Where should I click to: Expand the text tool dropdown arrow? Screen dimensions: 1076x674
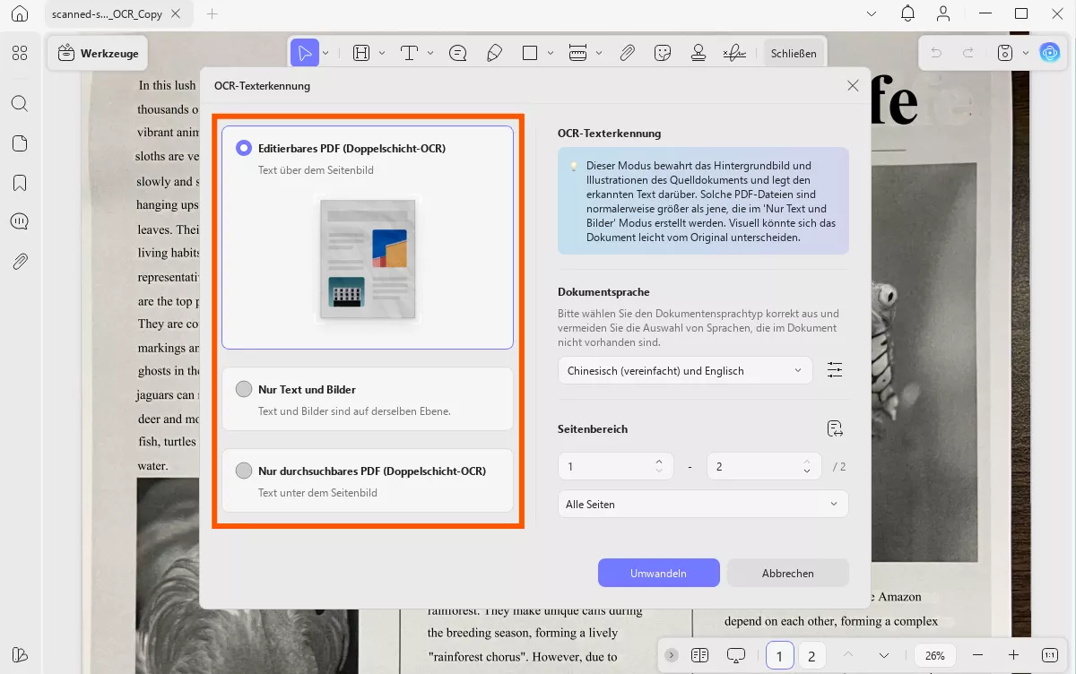430,53
